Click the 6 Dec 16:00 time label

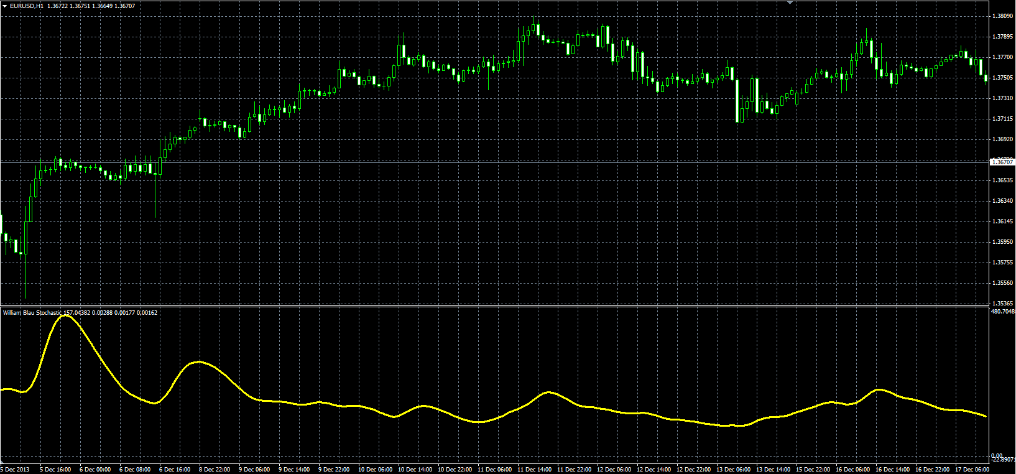click(175, 470)
